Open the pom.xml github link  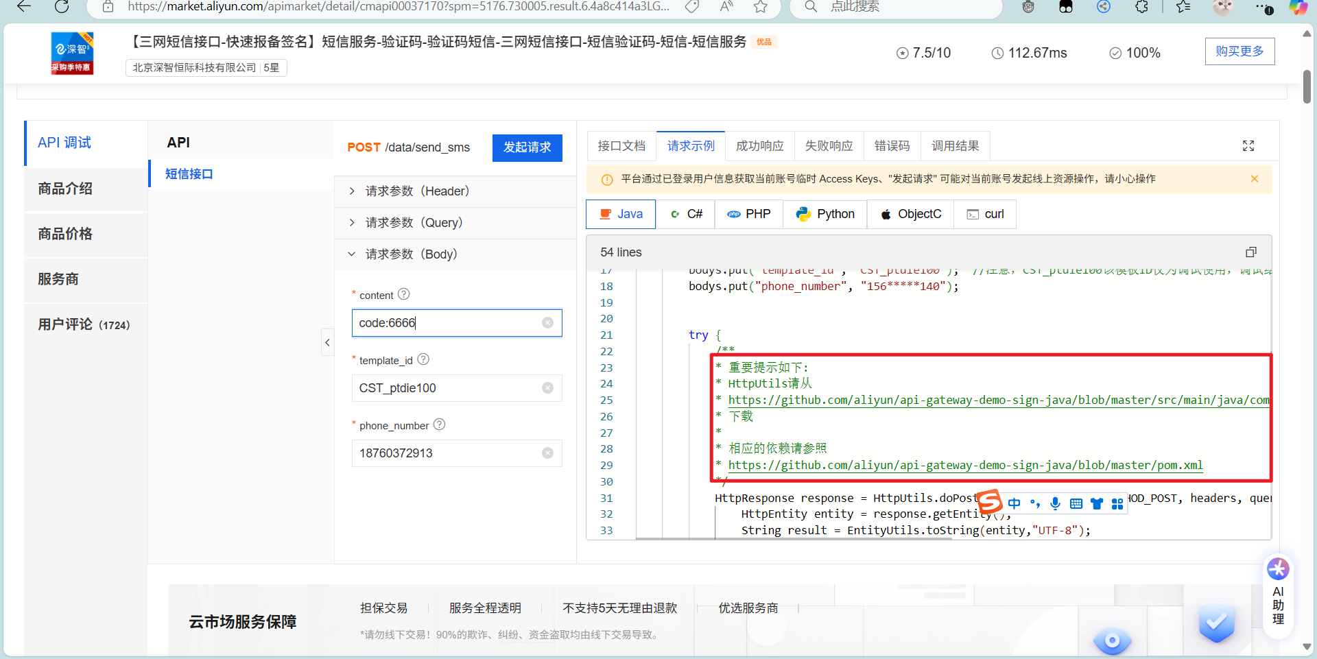tap(965, 465)
